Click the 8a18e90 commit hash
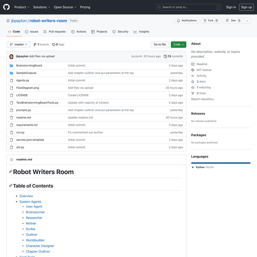The image size is (257, 257). pyautogui.click(x=137, y=56)
